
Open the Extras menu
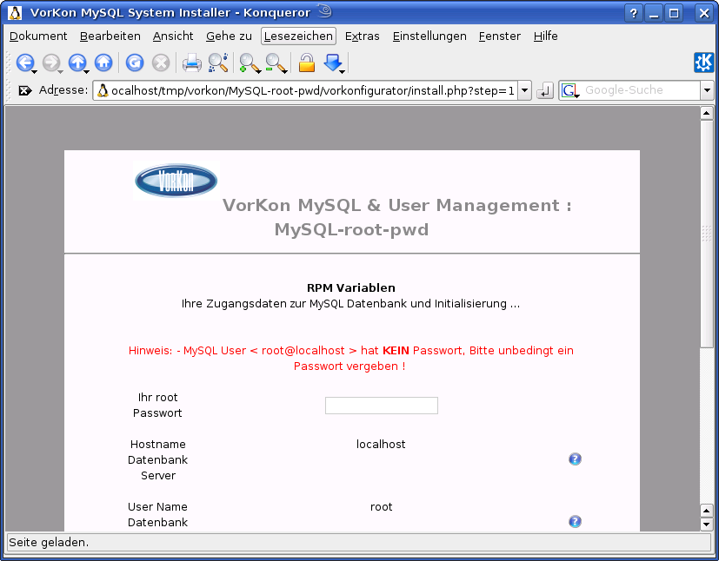coord(362,36)
